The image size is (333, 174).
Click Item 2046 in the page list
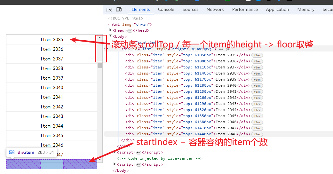52,145
